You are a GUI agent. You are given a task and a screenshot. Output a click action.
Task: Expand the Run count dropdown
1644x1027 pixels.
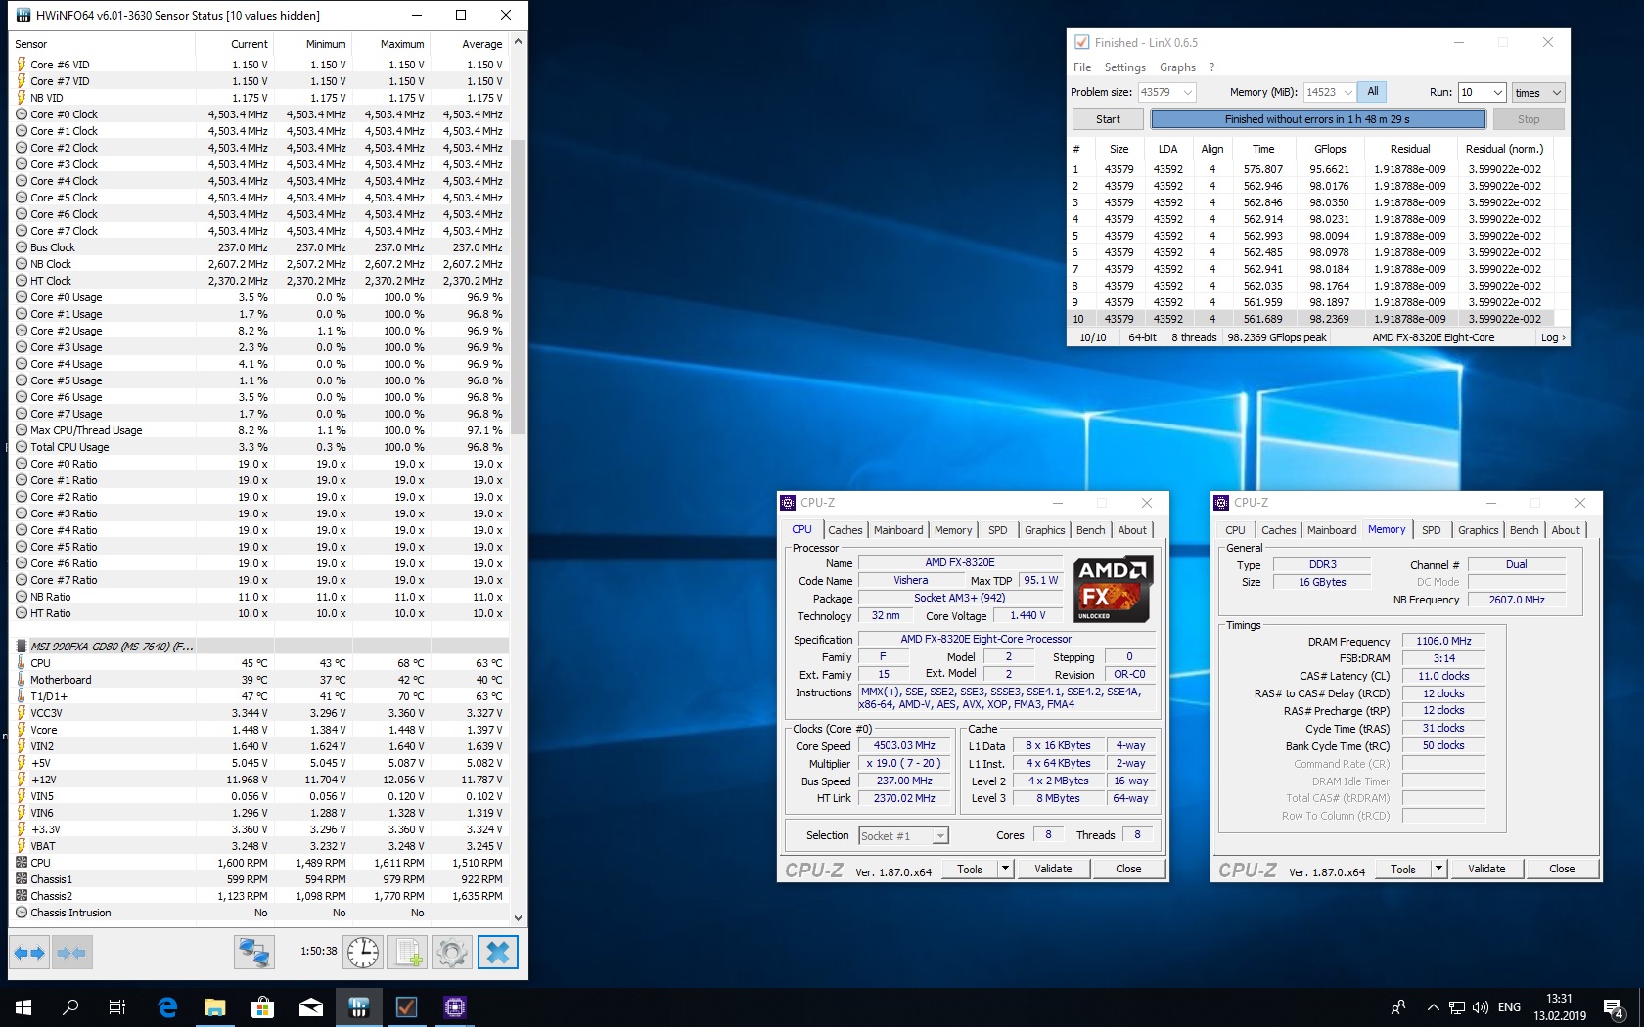click(1497, 92)
